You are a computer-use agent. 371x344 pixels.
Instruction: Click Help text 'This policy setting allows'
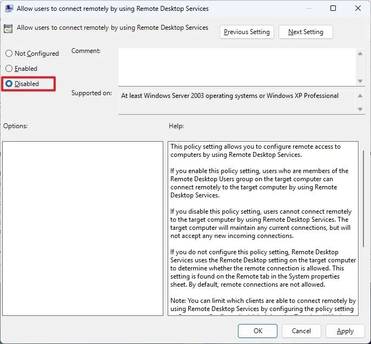[255, 150]
